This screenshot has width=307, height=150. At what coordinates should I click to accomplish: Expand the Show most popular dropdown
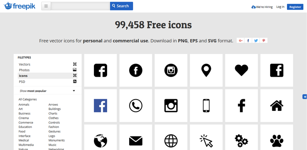coord(48,91)
